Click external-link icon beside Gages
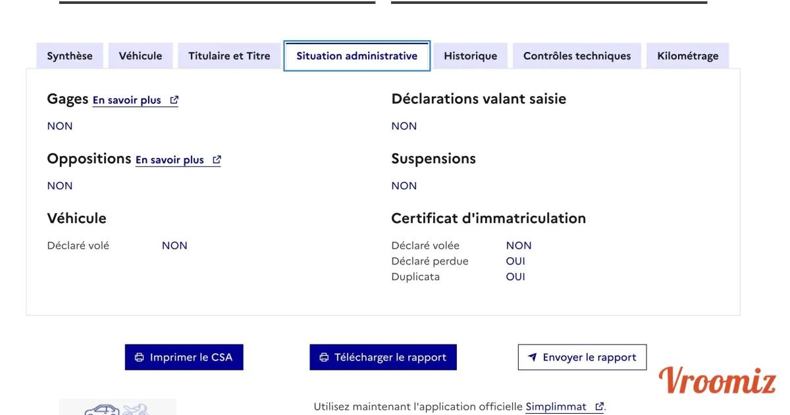 click(174, 101)
